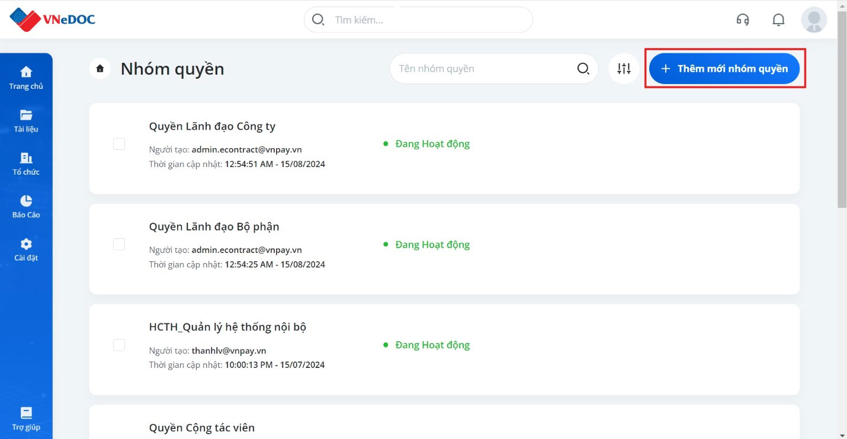
Task: Open Tài liệu in sidebar
Action: tap(26, 121)
